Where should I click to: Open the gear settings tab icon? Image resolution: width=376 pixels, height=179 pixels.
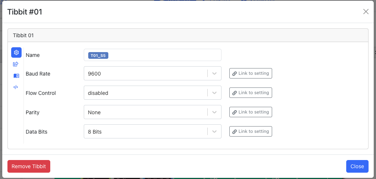click(16, 52)
